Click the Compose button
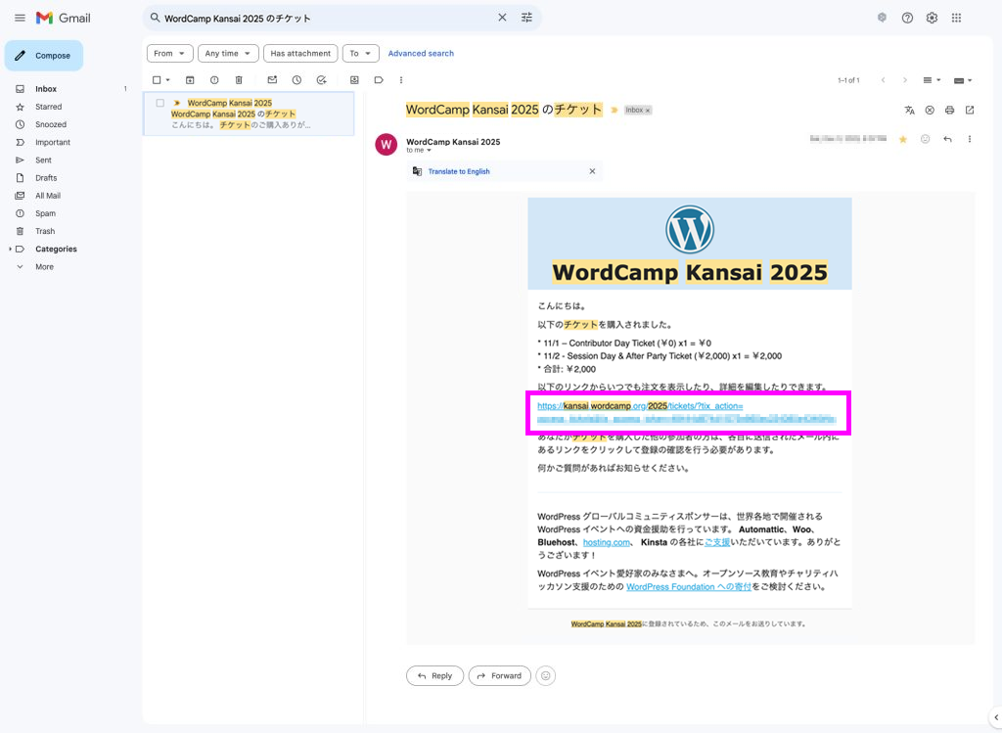This screenshot has width=1002, height=733. [44, 56]
